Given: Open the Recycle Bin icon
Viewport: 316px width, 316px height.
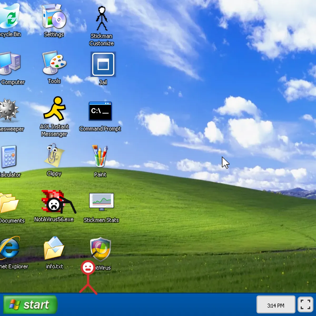Looking at the screenshot, I should 9,16.
